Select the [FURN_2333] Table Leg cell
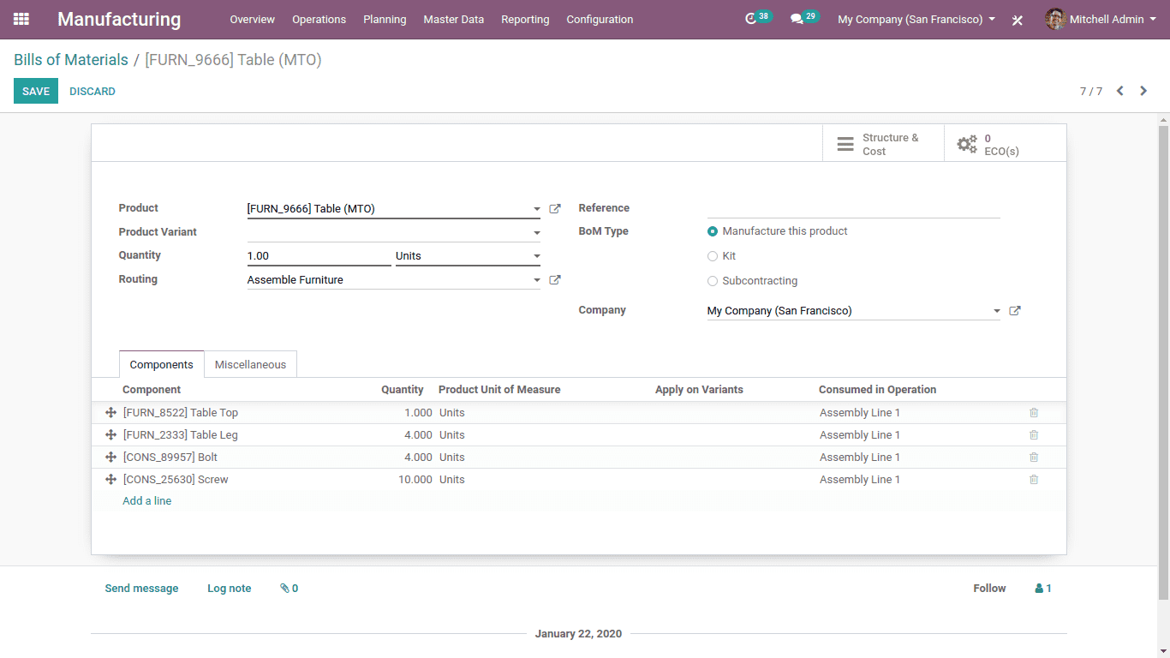Image resolution: width=1170 pixels, height=658 pixels. coord(181,434)
